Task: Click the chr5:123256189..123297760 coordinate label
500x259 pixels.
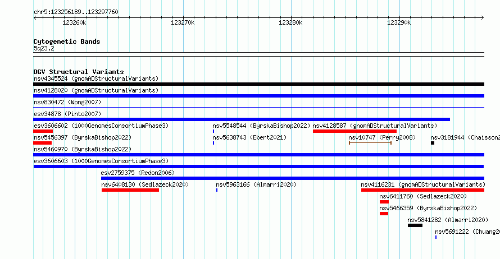Action: [76, 12]
